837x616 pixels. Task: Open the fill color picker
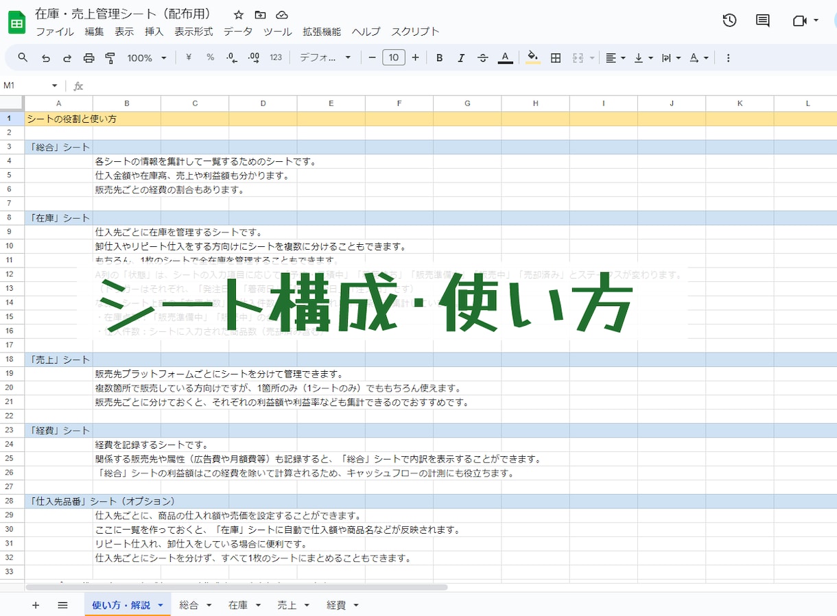pyautogui.click(x=532, y=58)
